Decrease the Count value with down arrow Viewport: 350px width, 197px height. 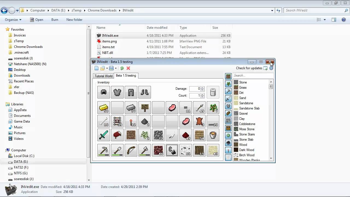point(202,97)
